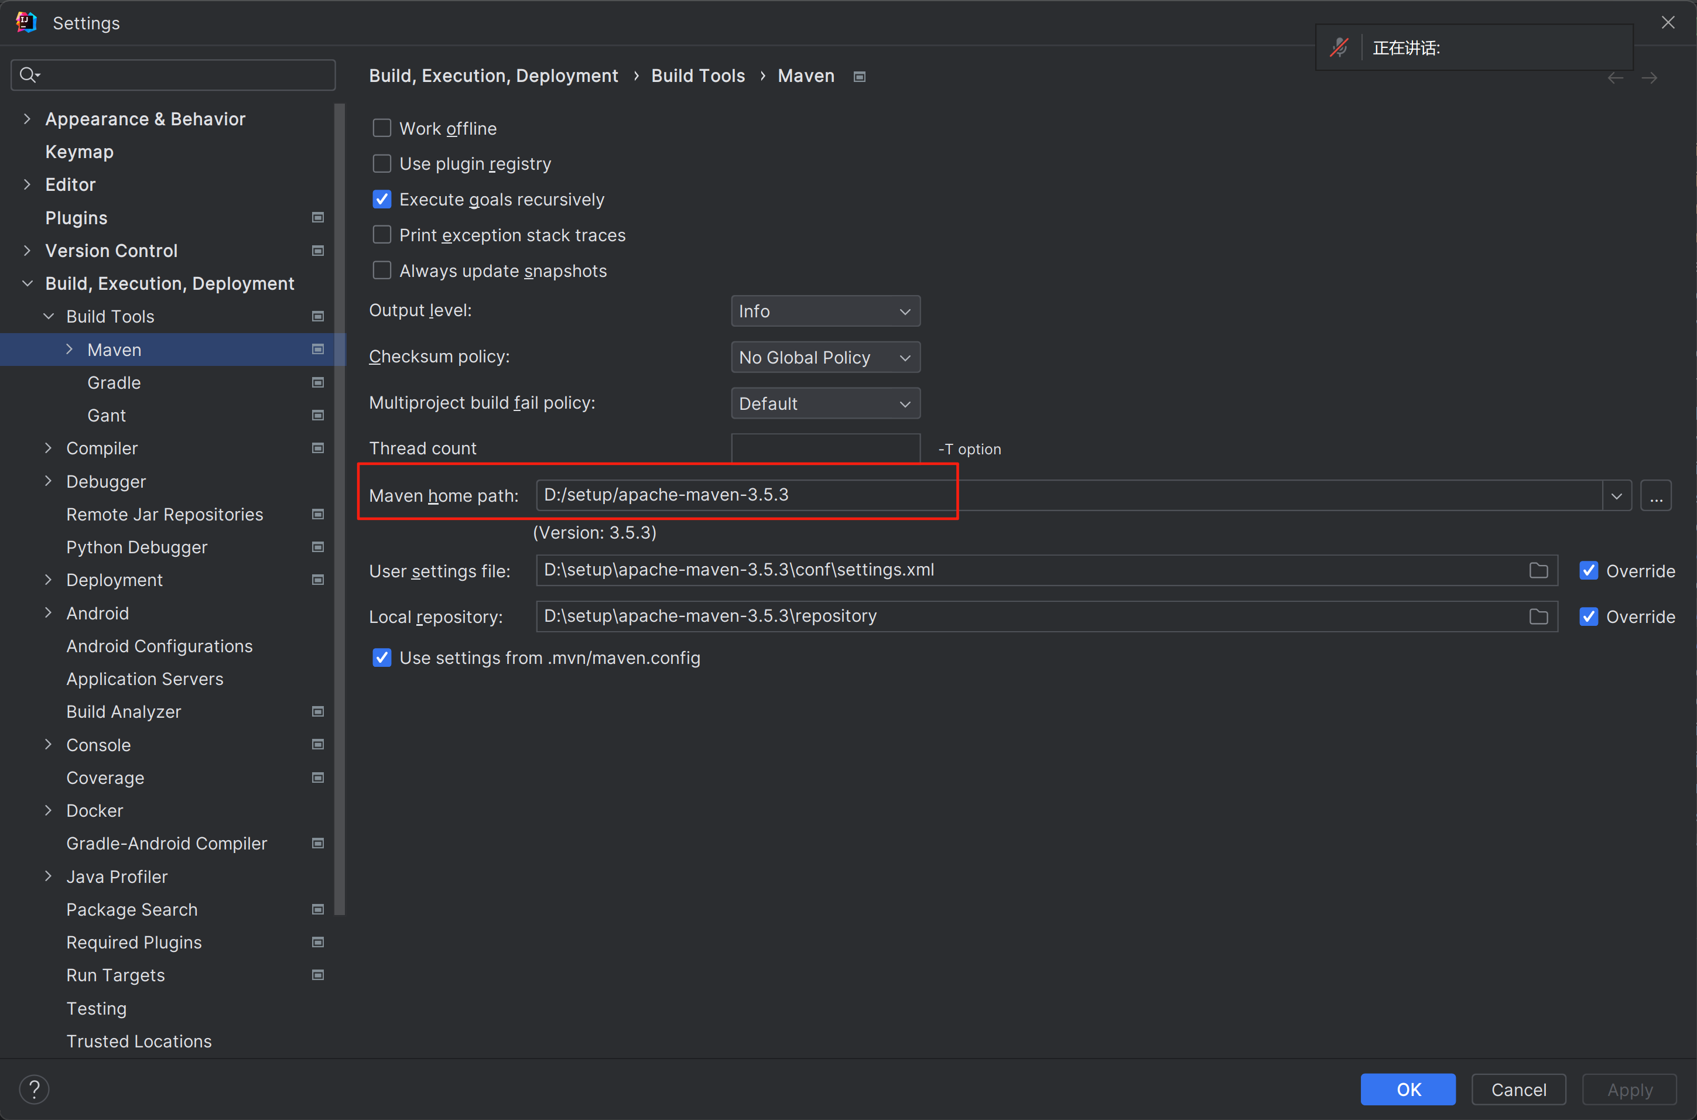This screenshot has width=1697, height=1120.
Task: Click the project-level icon on Maven row
Action: pos(318,348)
